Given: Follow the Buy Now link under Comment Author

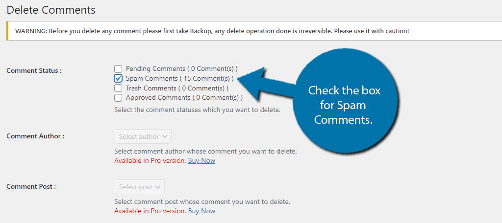Looking at the screenshot, I should (x=201, y=161).
